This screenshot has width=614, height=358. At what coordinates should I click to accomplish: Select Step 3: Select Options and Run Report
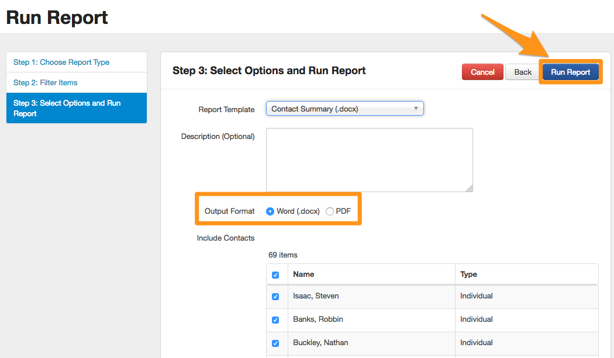67,108
